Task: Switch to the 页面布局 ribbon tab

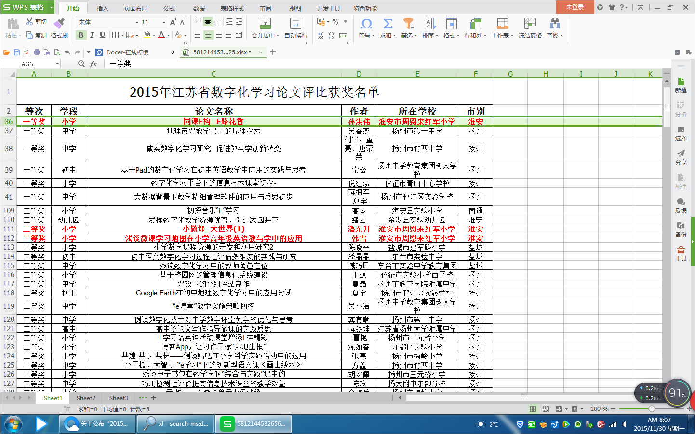Action: 135,8
